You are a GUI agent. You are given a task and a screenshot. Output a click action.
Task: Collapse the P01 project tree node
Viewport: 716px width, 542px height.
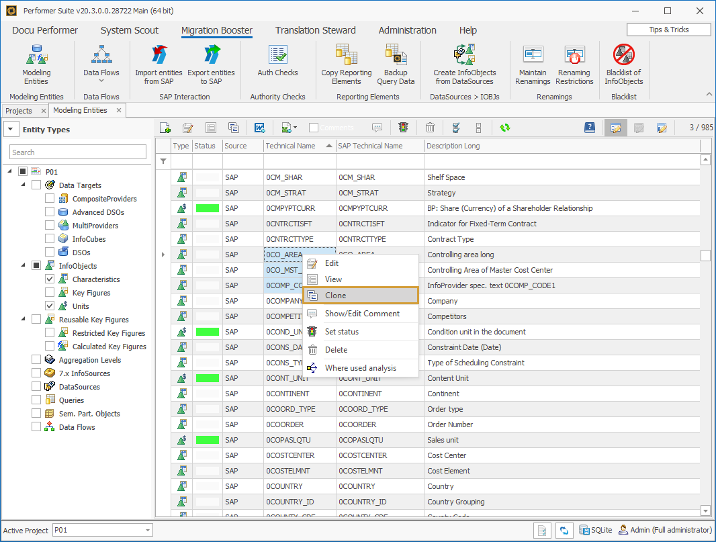pyautogui.click(x=9, y=171)
